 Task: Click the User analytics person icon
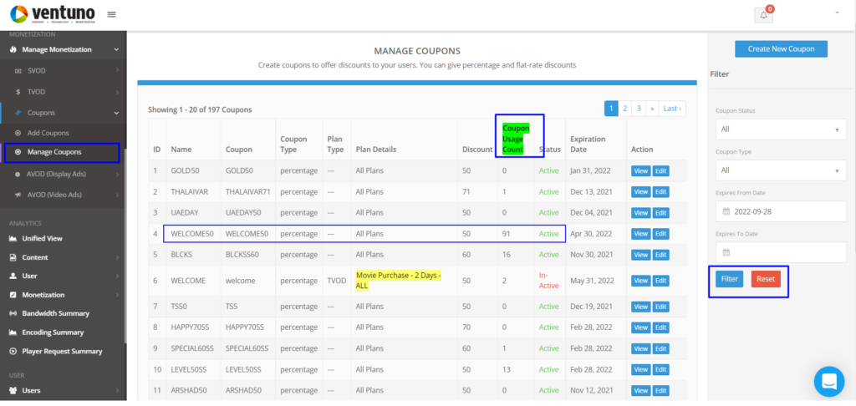click(x=13, y=277)
